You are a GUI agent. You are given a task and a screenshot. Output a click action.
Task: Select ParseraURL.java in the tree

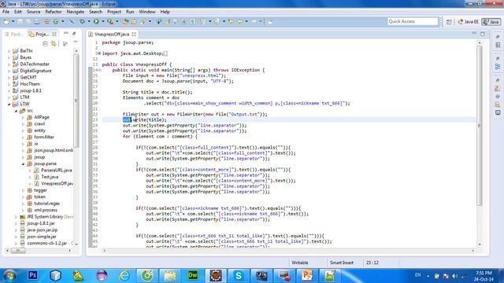point(56,171)
